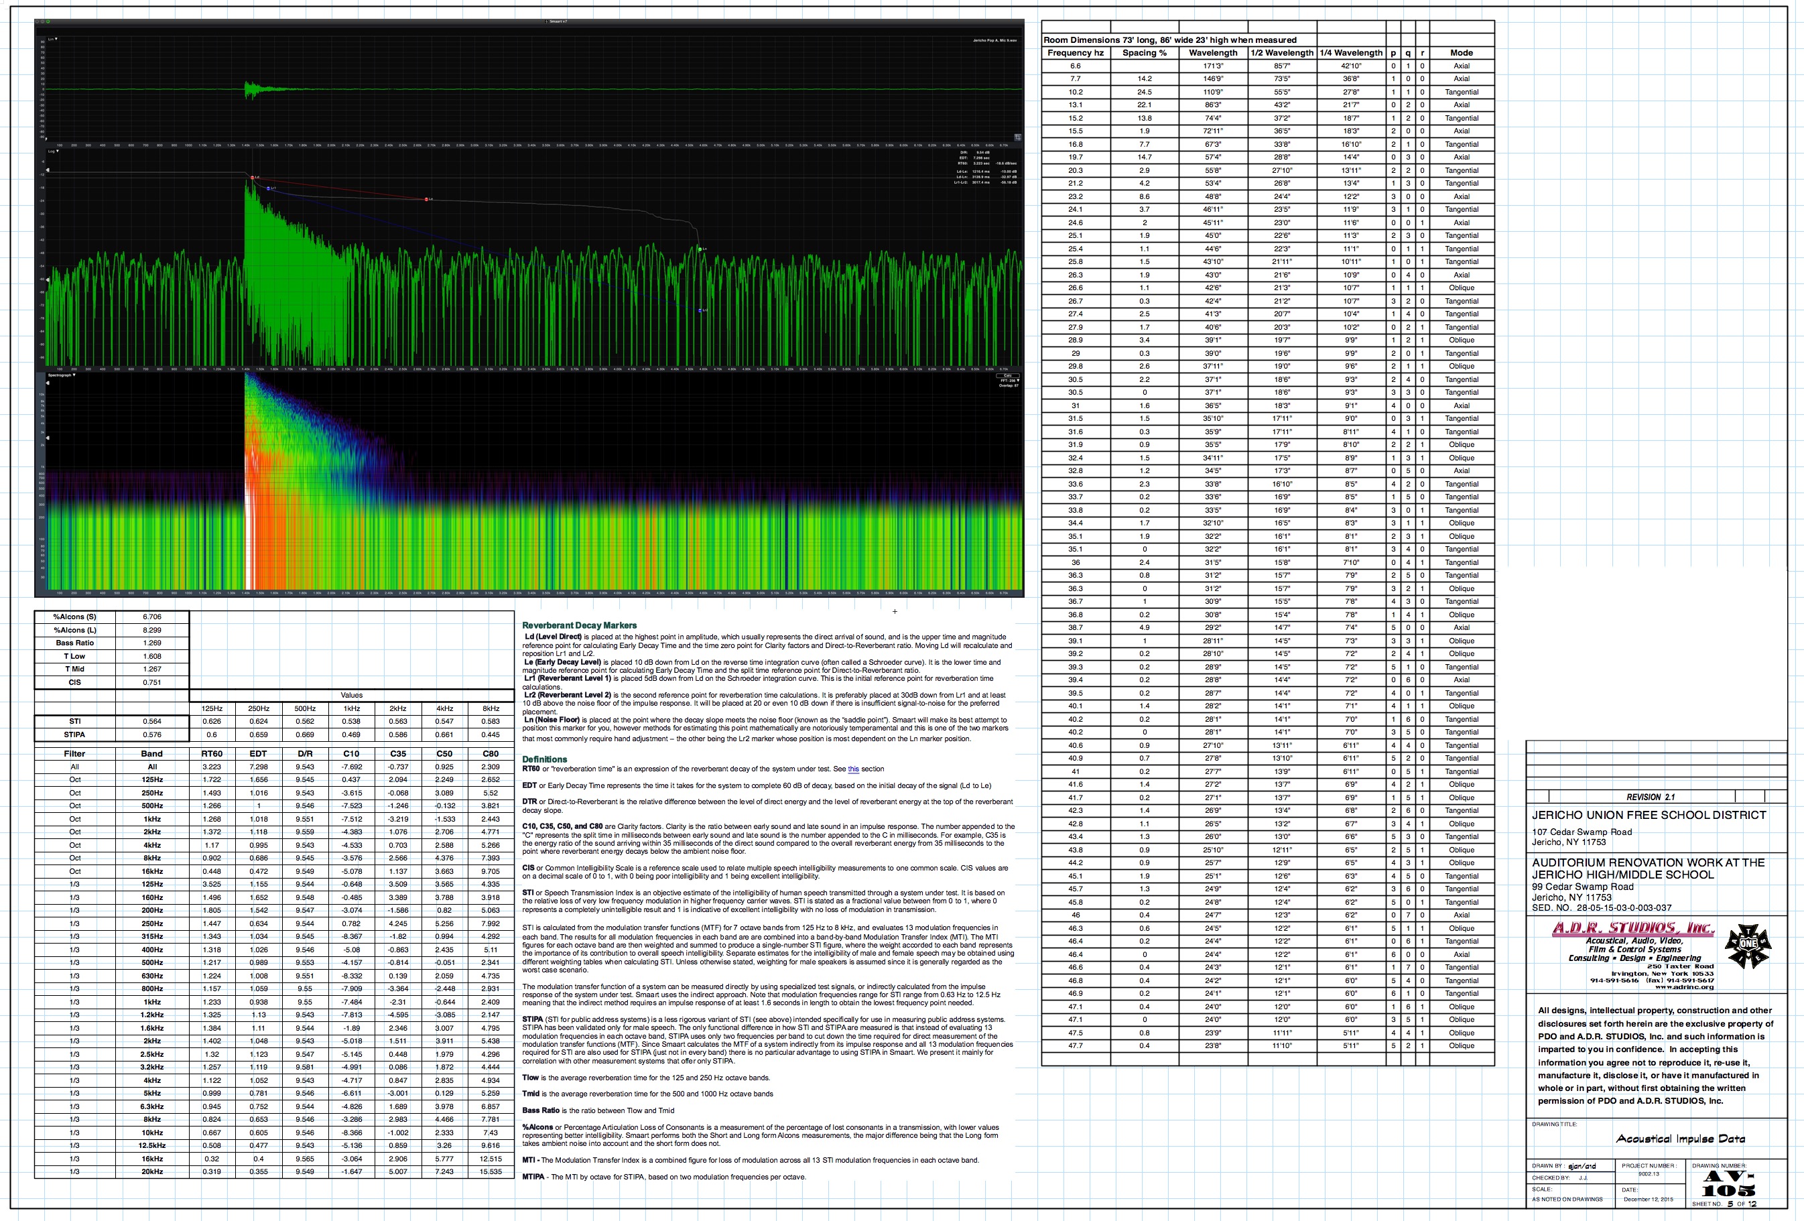Click the D/R column header
The height and width of the screenshot is (1221, 1804).
click(x=305, y=754)
